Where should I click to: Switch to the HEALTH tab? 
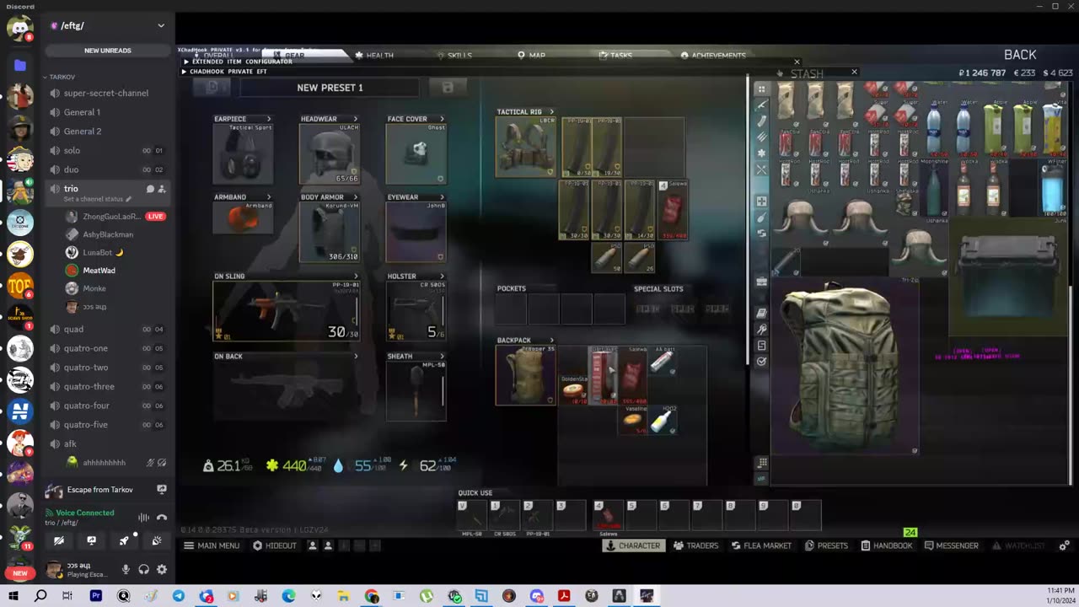374,56
